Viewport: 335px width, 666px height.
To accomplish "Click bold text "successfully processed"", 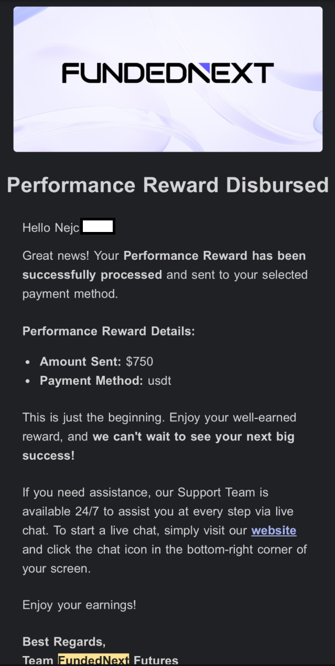I will (x=92, y=274).
